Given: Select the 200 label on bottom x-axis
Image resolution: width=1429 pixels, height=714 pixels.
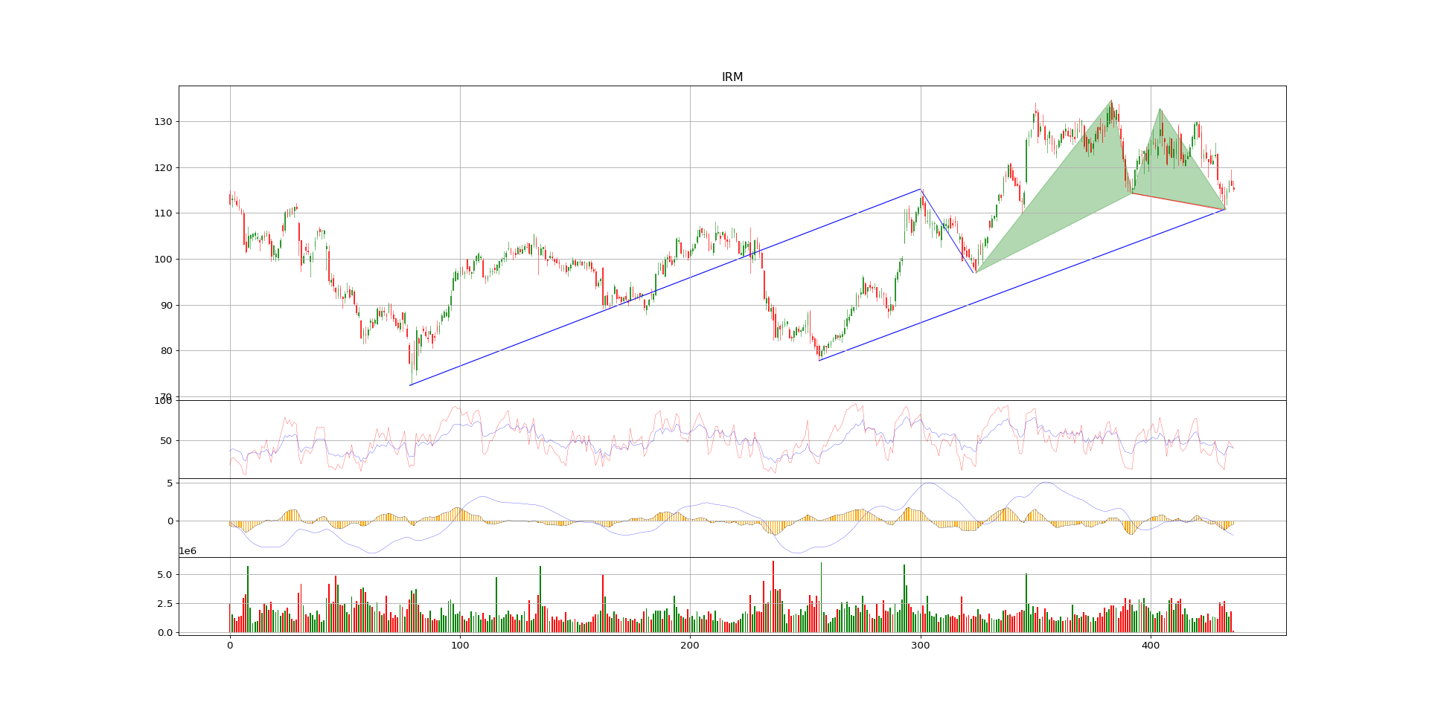Looking at the screenshot, I should coord(690,646).
